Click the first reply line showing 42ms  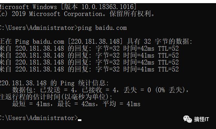89,48
